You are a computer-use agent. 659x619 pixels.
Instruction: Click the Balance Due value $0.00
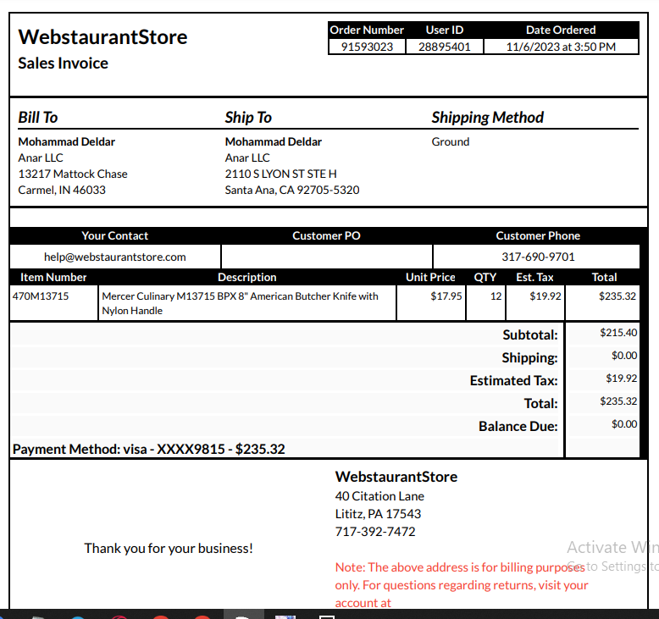tap(624, 424)
